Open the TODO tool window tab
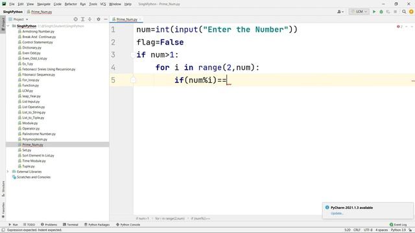Viewport: 415px width, 233px height. point(29,225)
